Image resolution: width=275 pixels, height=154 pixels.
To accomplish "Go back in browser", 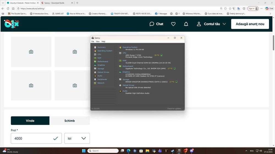I will click(x=3, y=8).
